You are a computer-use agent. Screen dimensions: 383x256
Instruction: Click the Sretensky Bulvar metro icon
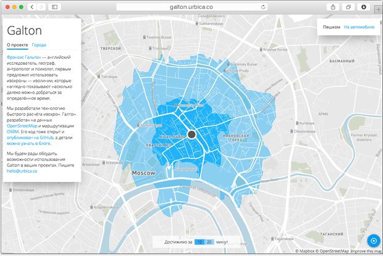(x=228, y=64)
